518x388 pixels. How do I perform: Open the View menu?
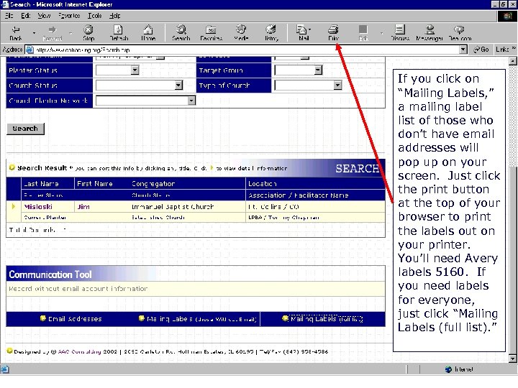click(x=44, y=16)
